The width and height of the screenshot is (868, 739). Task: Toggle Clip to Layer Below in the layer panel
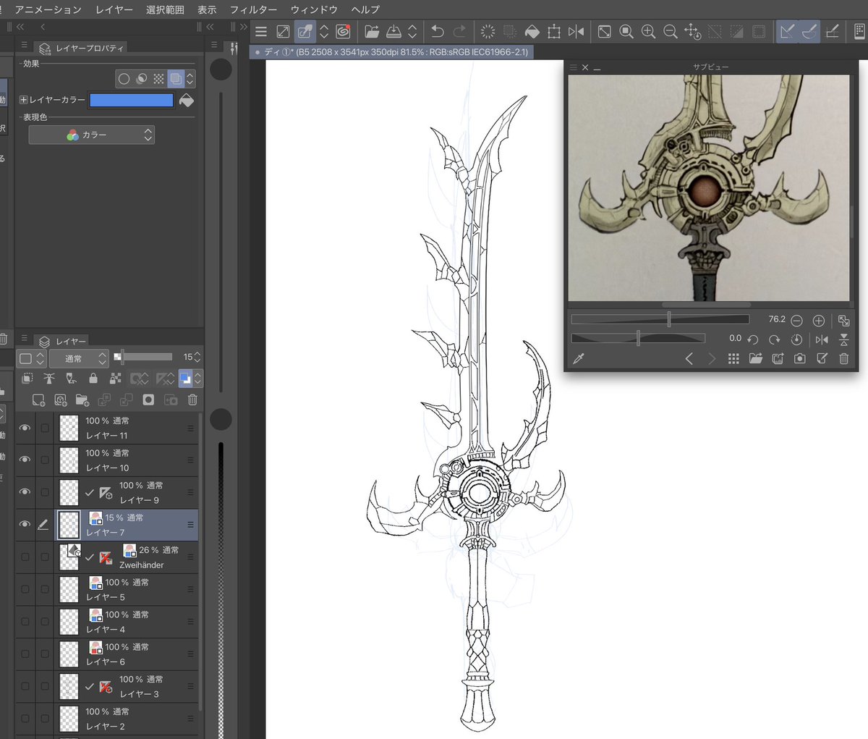27,378
